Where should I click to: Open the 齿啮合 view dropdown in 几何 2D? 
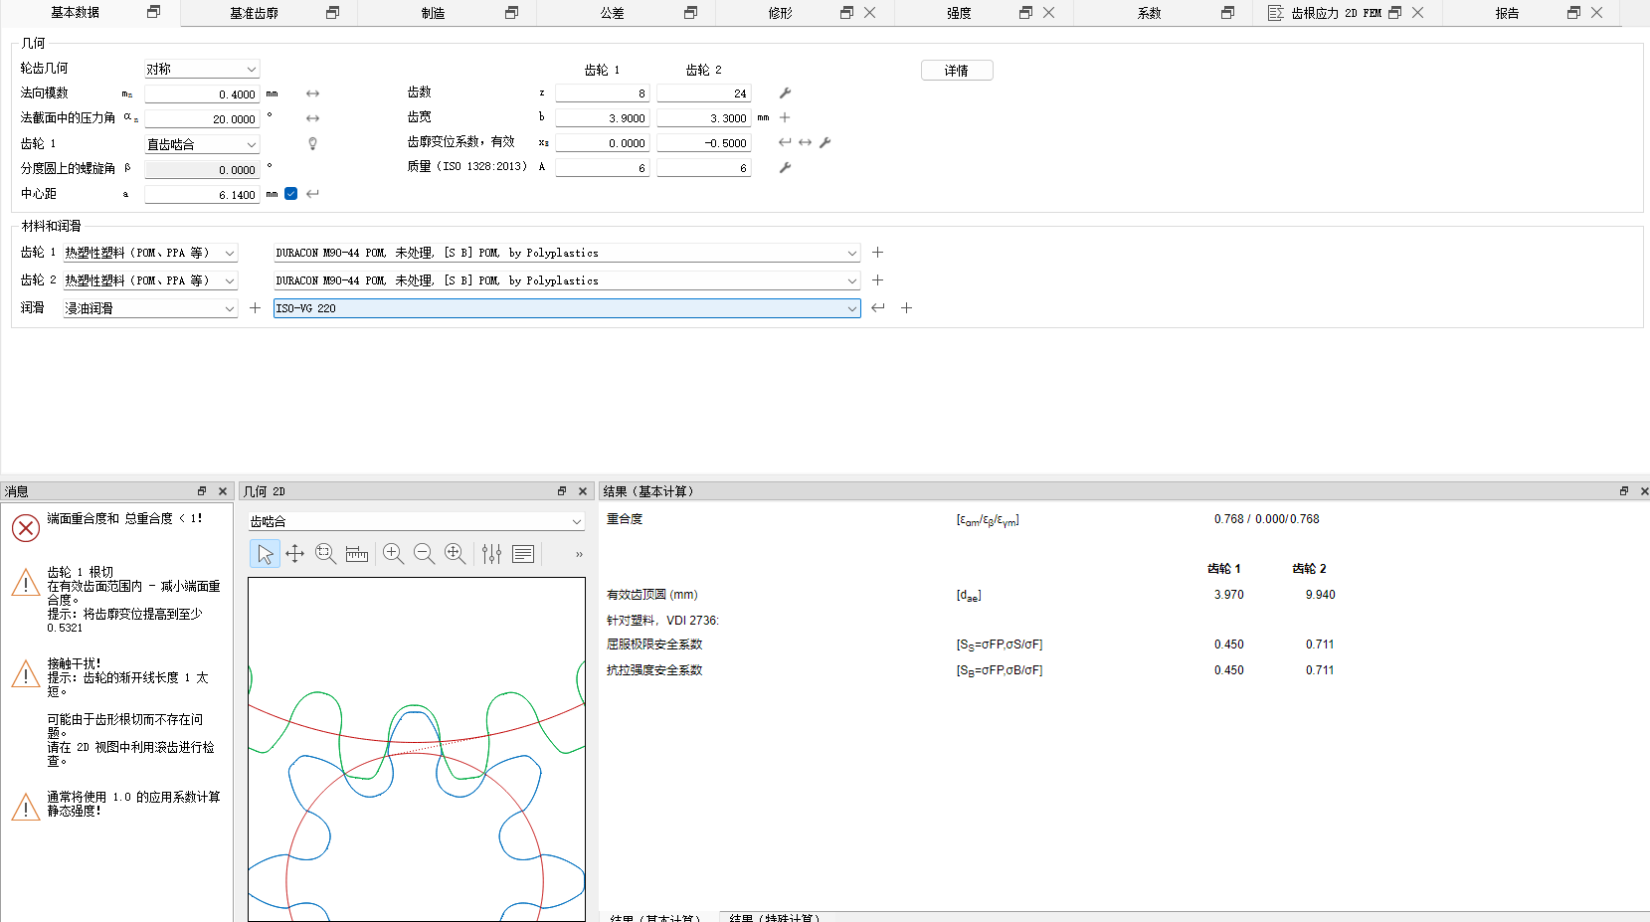coord(416,521)
